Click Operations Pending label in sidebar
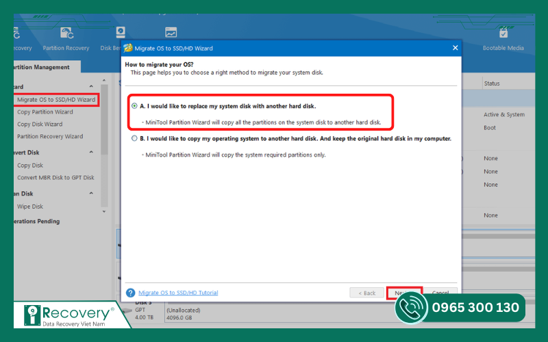548x342 pixels. 37,221
